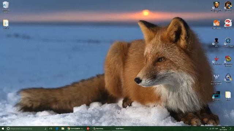
Task: Expand the hidden system tray icons
Action: [x=207, y=128]
